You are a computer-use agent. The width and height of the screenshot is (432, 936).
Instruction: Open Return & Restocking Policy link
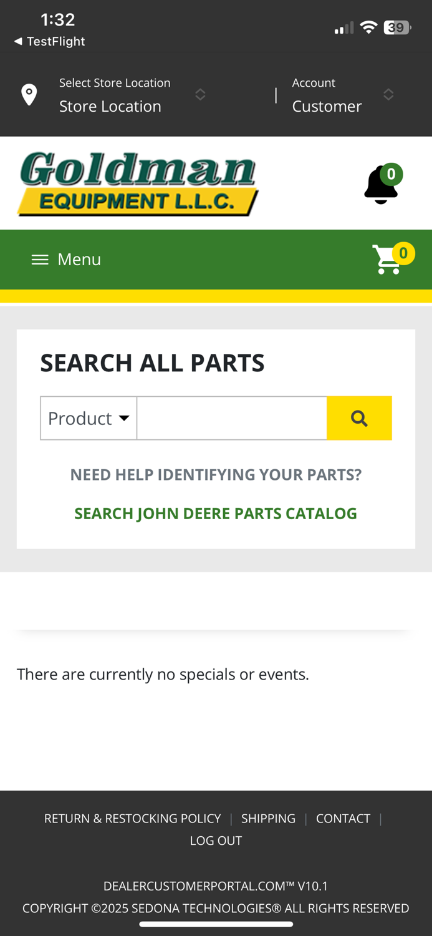[x=132, y=818]
